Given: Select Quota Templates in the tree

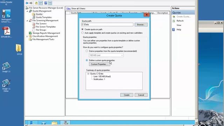Looking at the screenshot, I should click(x=44, y=17).
